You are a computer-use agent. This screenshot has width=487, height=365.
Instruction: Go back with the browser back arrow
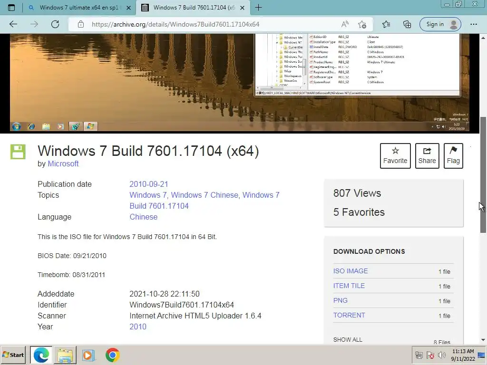(x=13, y=24)
